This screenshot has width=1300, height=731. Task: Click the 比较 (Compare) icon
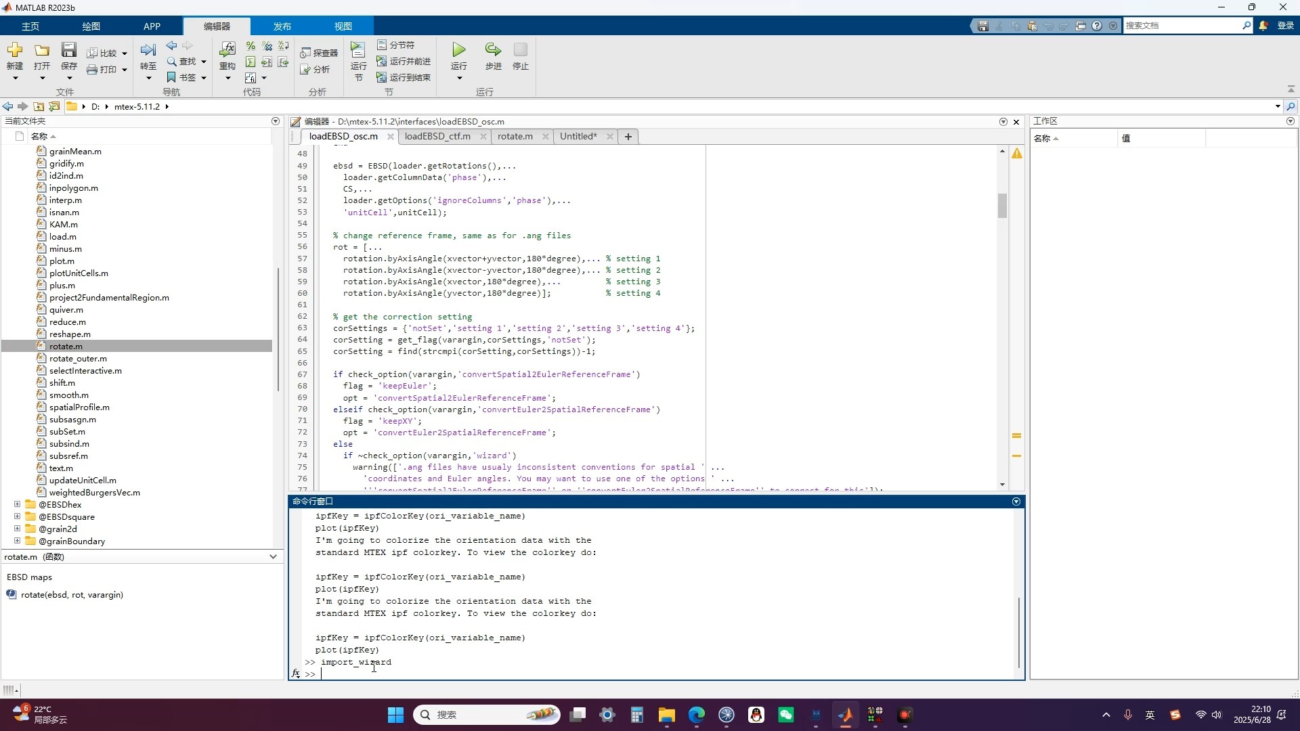tap(93, 53)
